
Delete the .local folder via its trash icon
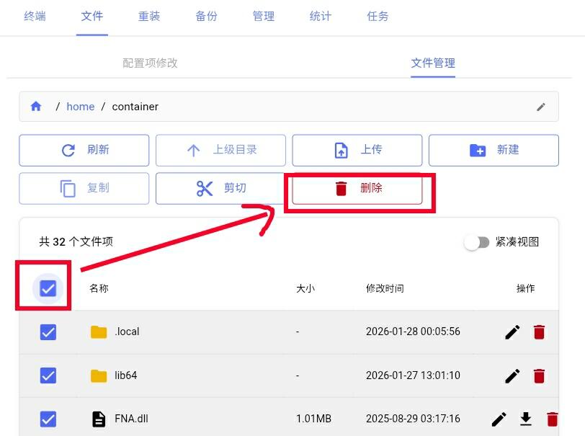539,332
